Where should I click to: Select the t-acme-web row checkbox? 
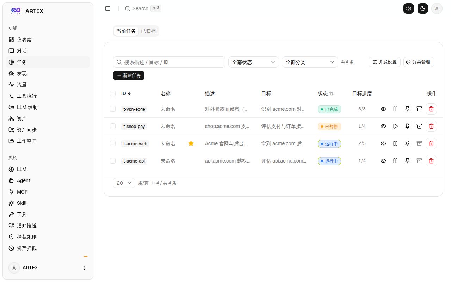click(113, 143)
